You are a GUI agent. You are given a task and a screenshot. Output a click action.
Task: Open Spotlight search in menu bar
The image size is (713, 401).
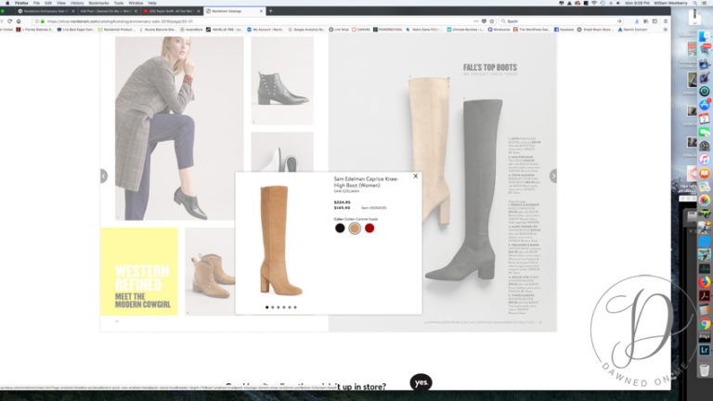694,3
